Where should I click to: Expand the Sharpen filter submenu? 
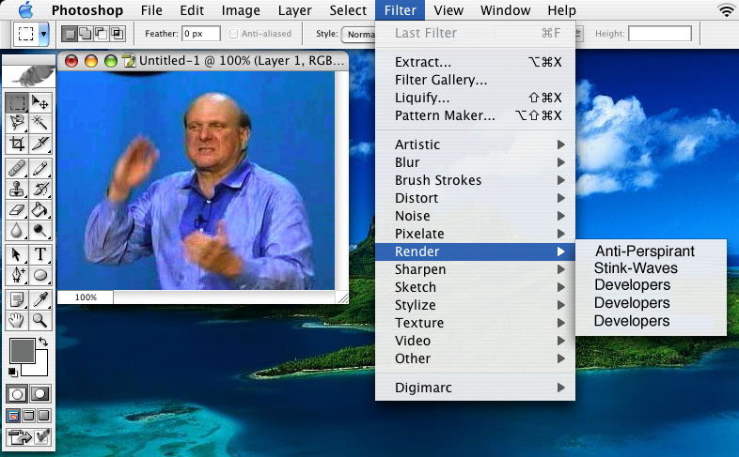(x=475, y=269)
